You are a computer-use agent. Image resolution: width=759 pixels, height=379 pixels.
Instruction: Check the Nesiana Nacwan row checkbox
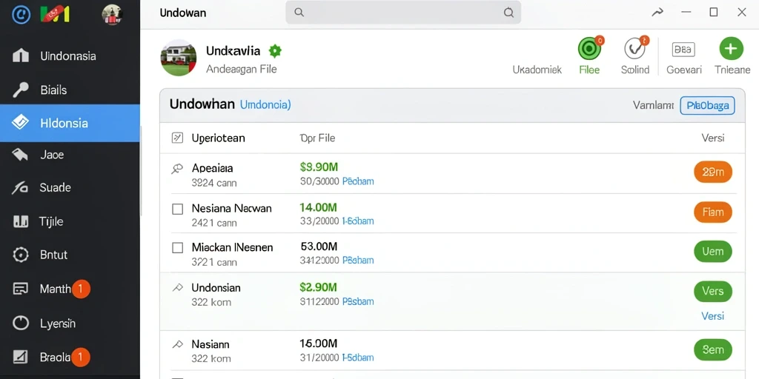coord(178,209)
